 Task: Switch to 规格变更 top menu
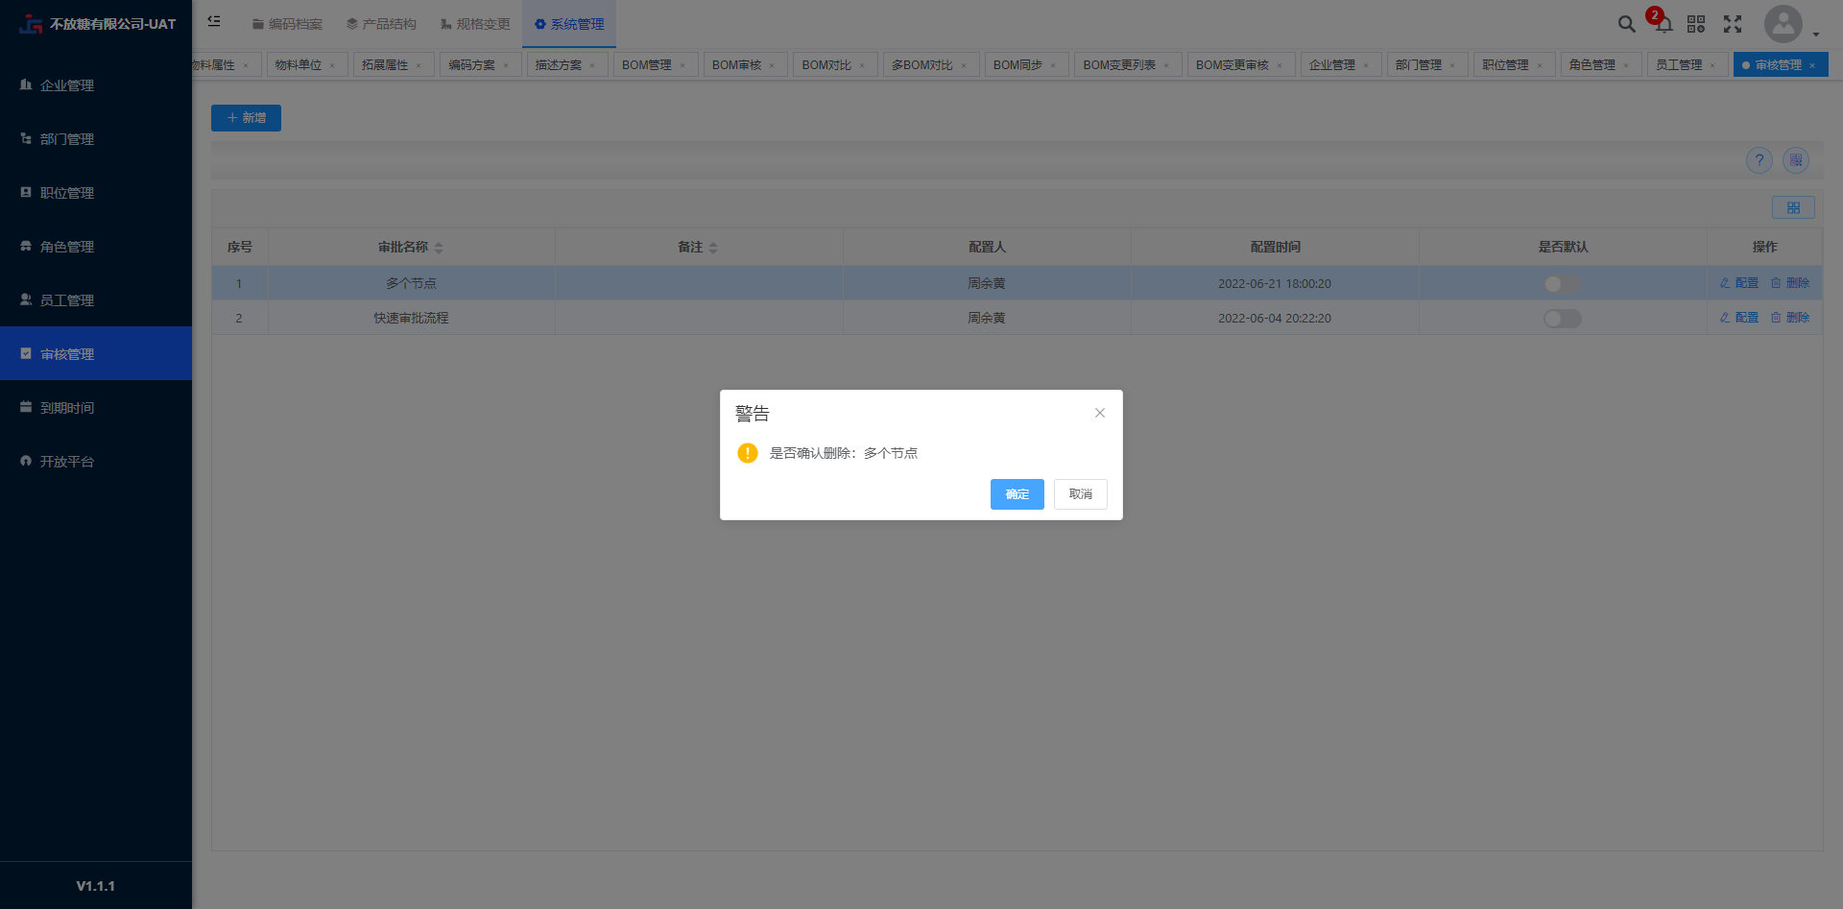(475, 24)
